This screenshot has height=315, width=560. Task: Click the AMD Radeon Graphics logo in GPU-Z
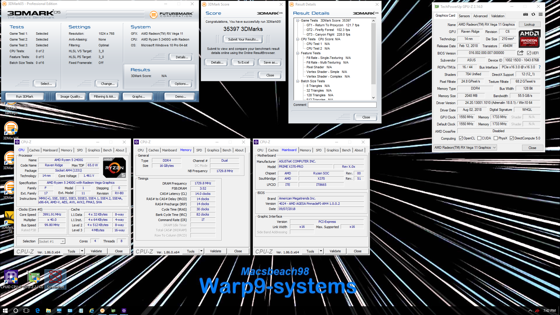tap(529, 38)
